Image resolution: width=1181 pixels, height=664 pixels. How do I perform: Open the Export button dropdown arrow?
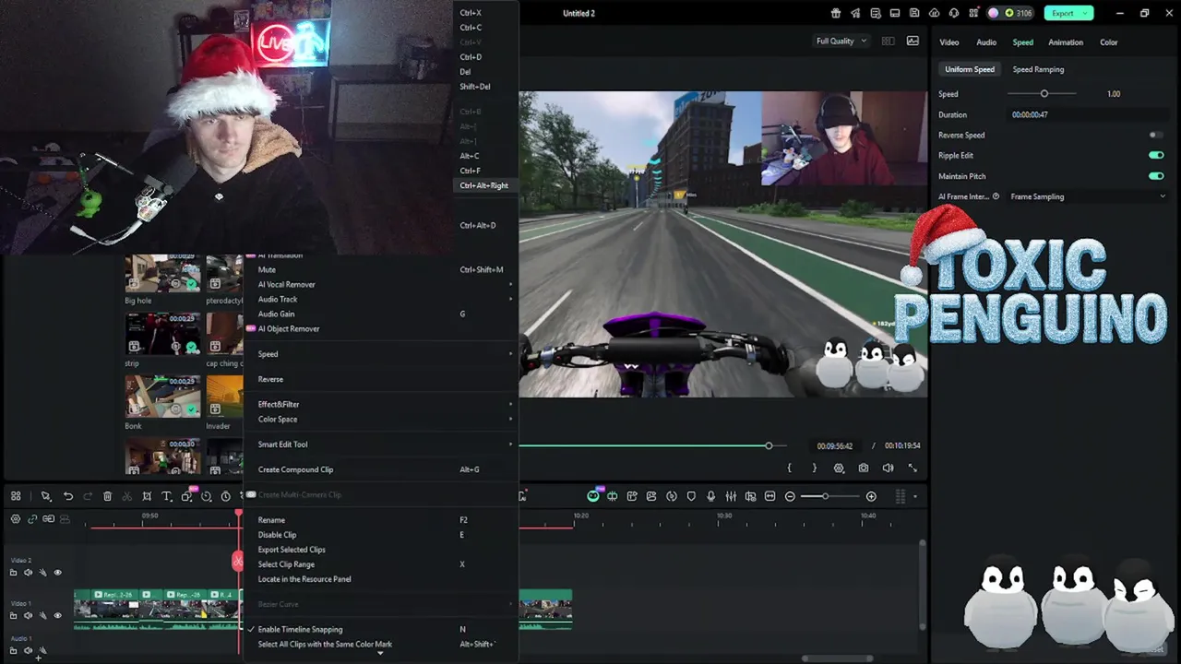point(1087,13)
